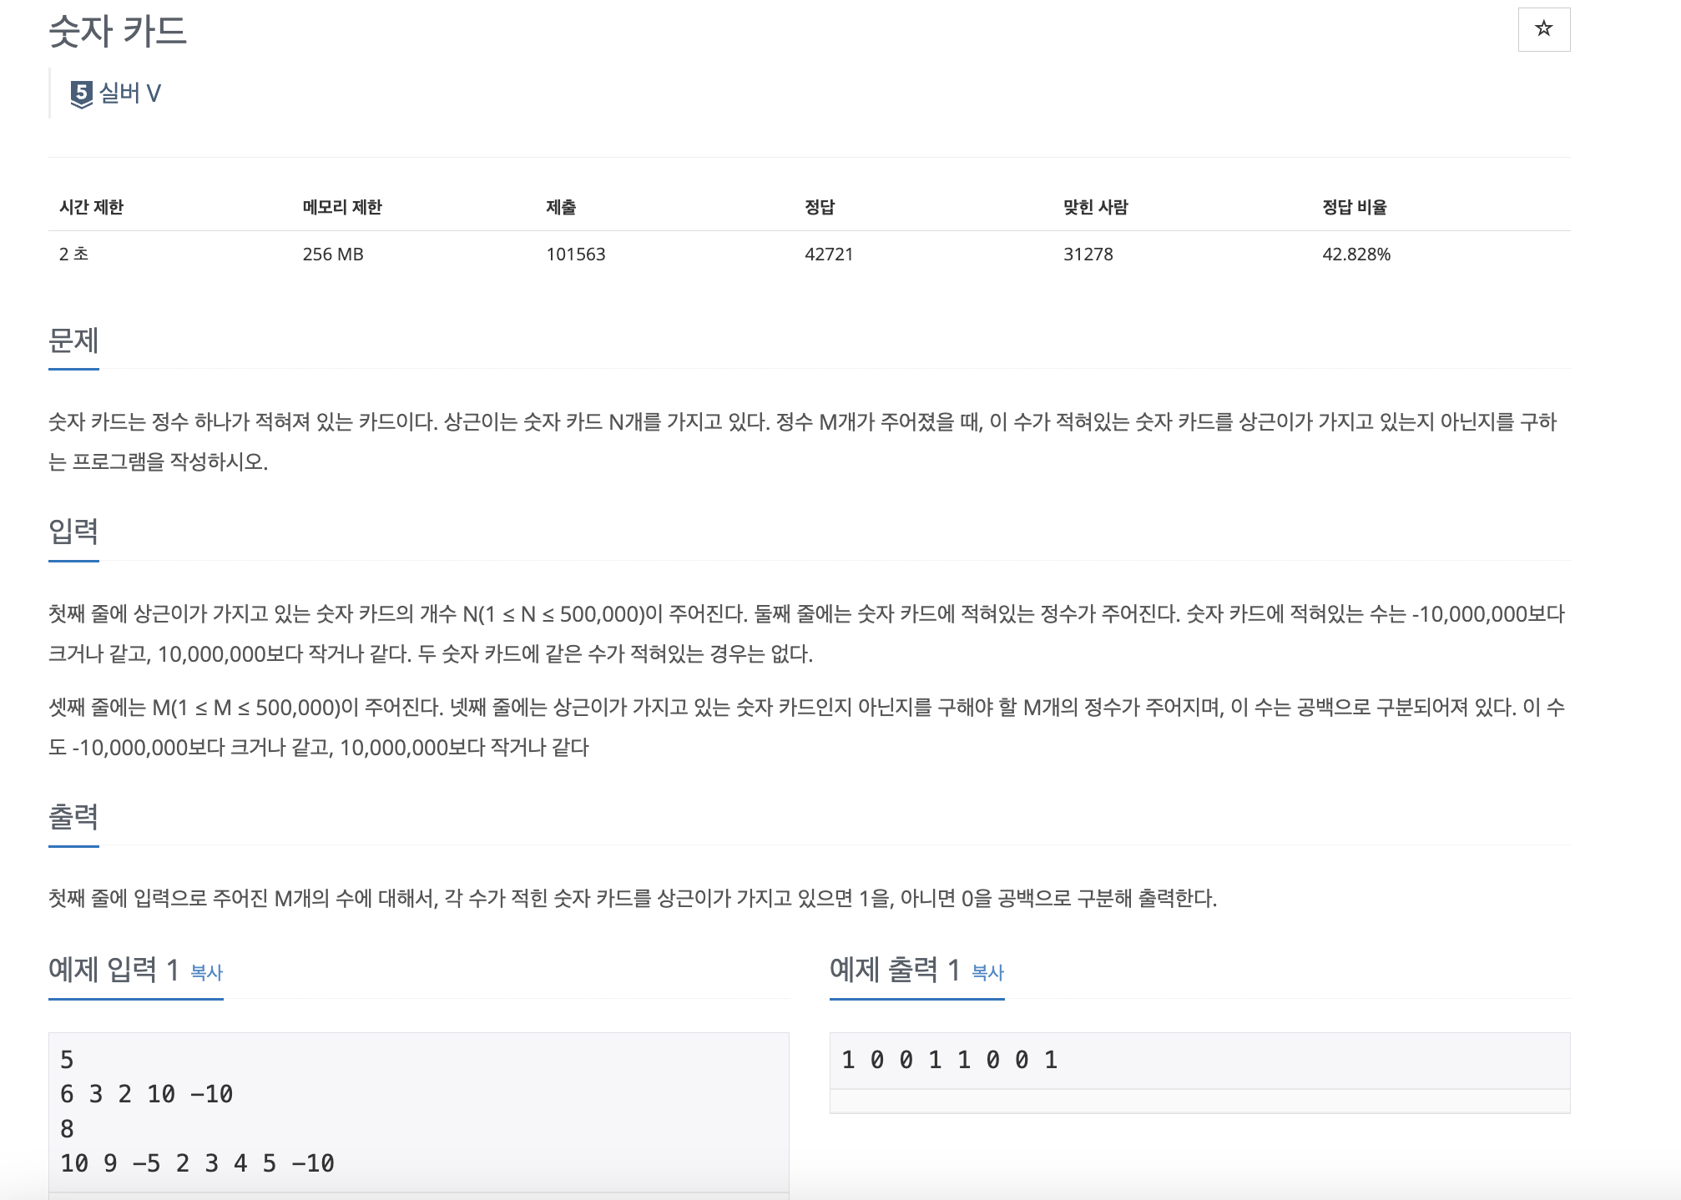Click the 정답 count value 42721

[x=828, y=255]
